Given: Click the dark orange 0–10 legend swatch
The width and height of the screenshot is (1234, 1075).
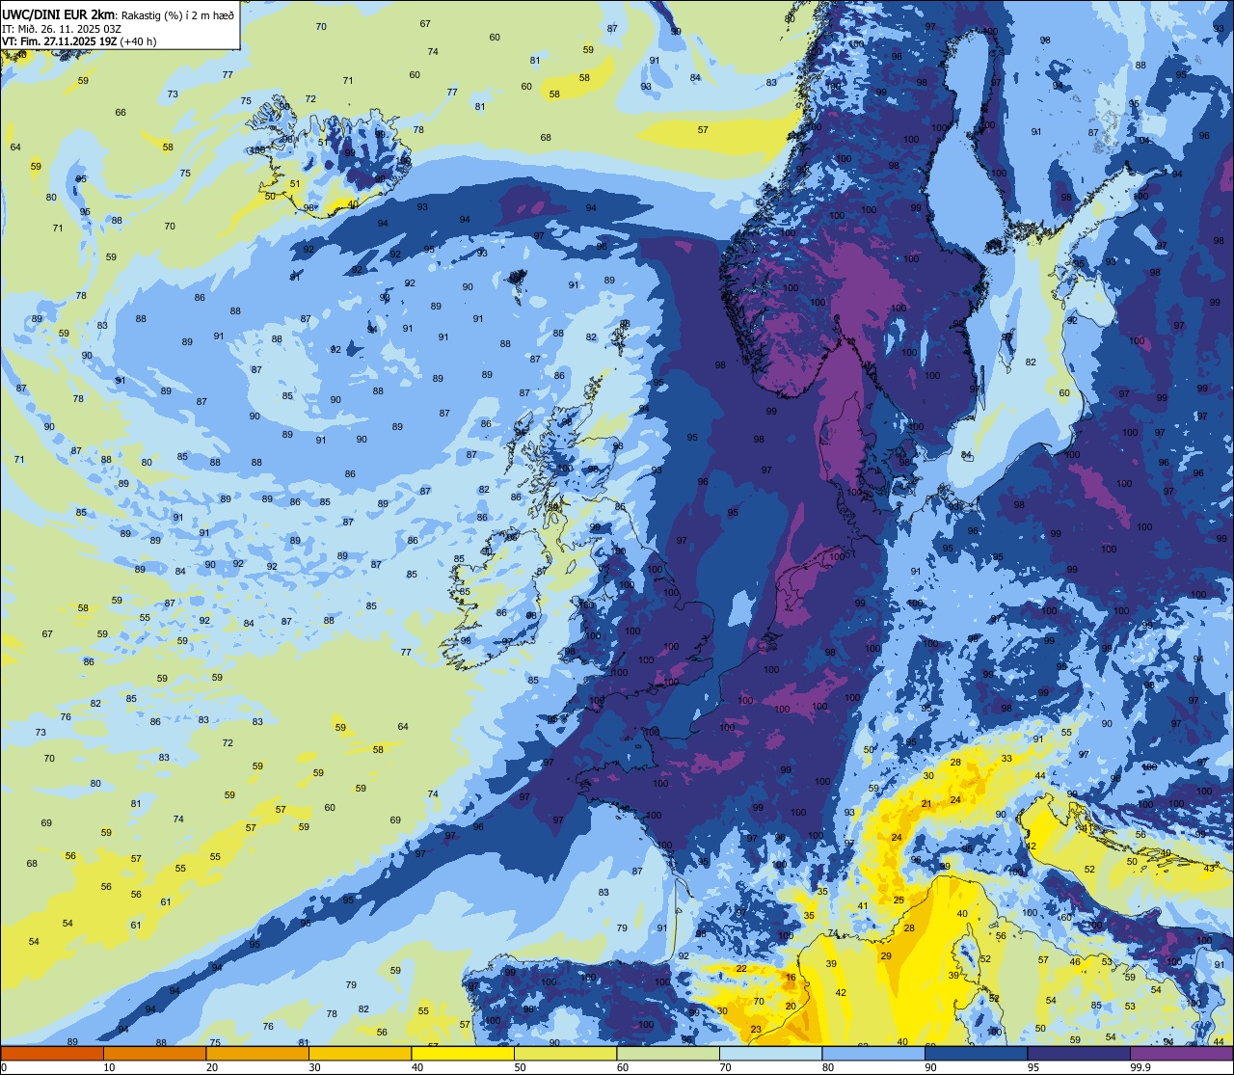Looking at the screenshot, I should point(52,1053).
